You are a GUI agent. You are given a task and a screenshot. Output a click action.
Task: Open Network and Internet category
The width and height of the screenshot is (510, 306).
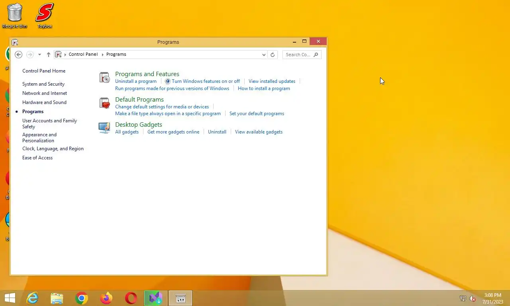tap(45, 93)
